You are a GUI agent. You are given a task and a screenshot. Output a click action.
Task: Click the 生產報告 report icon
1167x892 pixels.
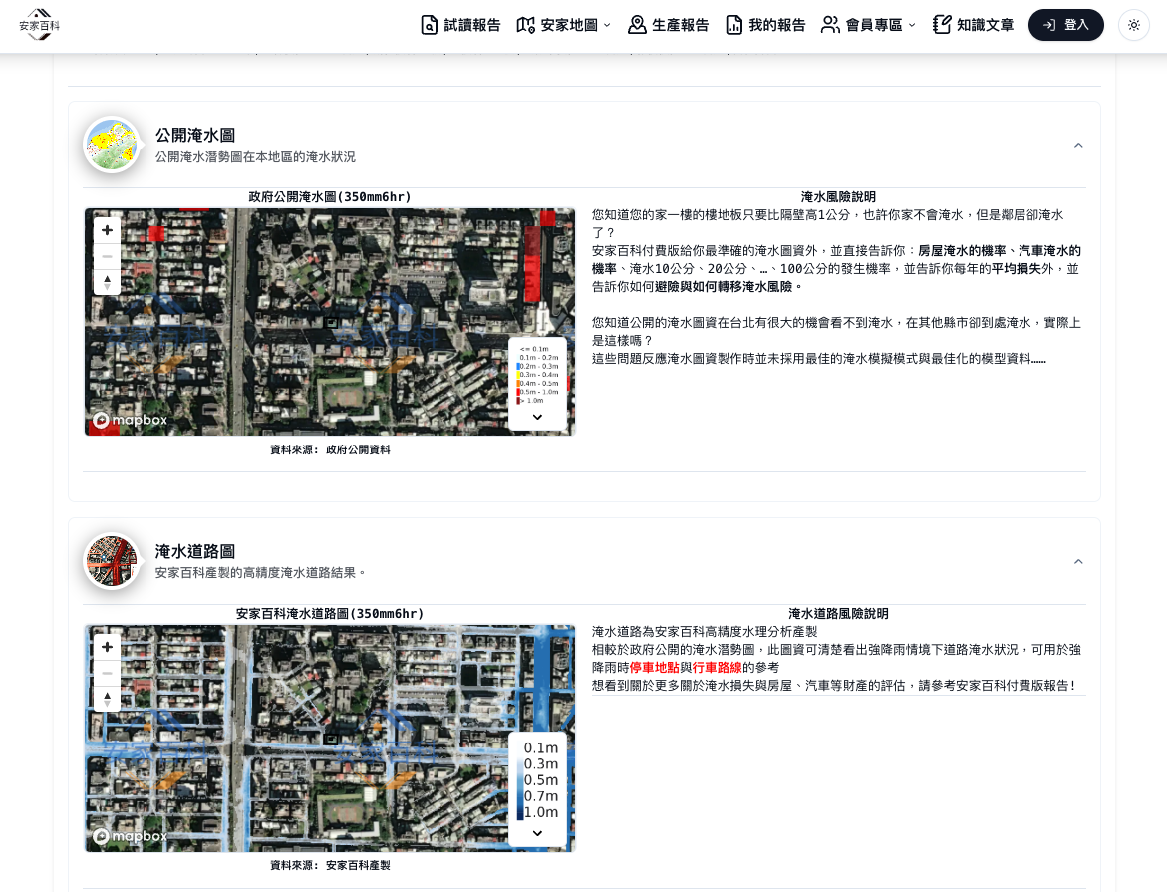(637, 25)
